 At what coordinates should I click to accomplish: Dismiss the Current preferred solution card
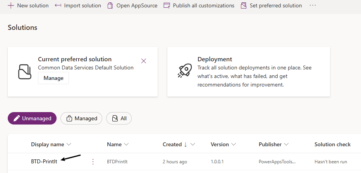tap(144, 61)
